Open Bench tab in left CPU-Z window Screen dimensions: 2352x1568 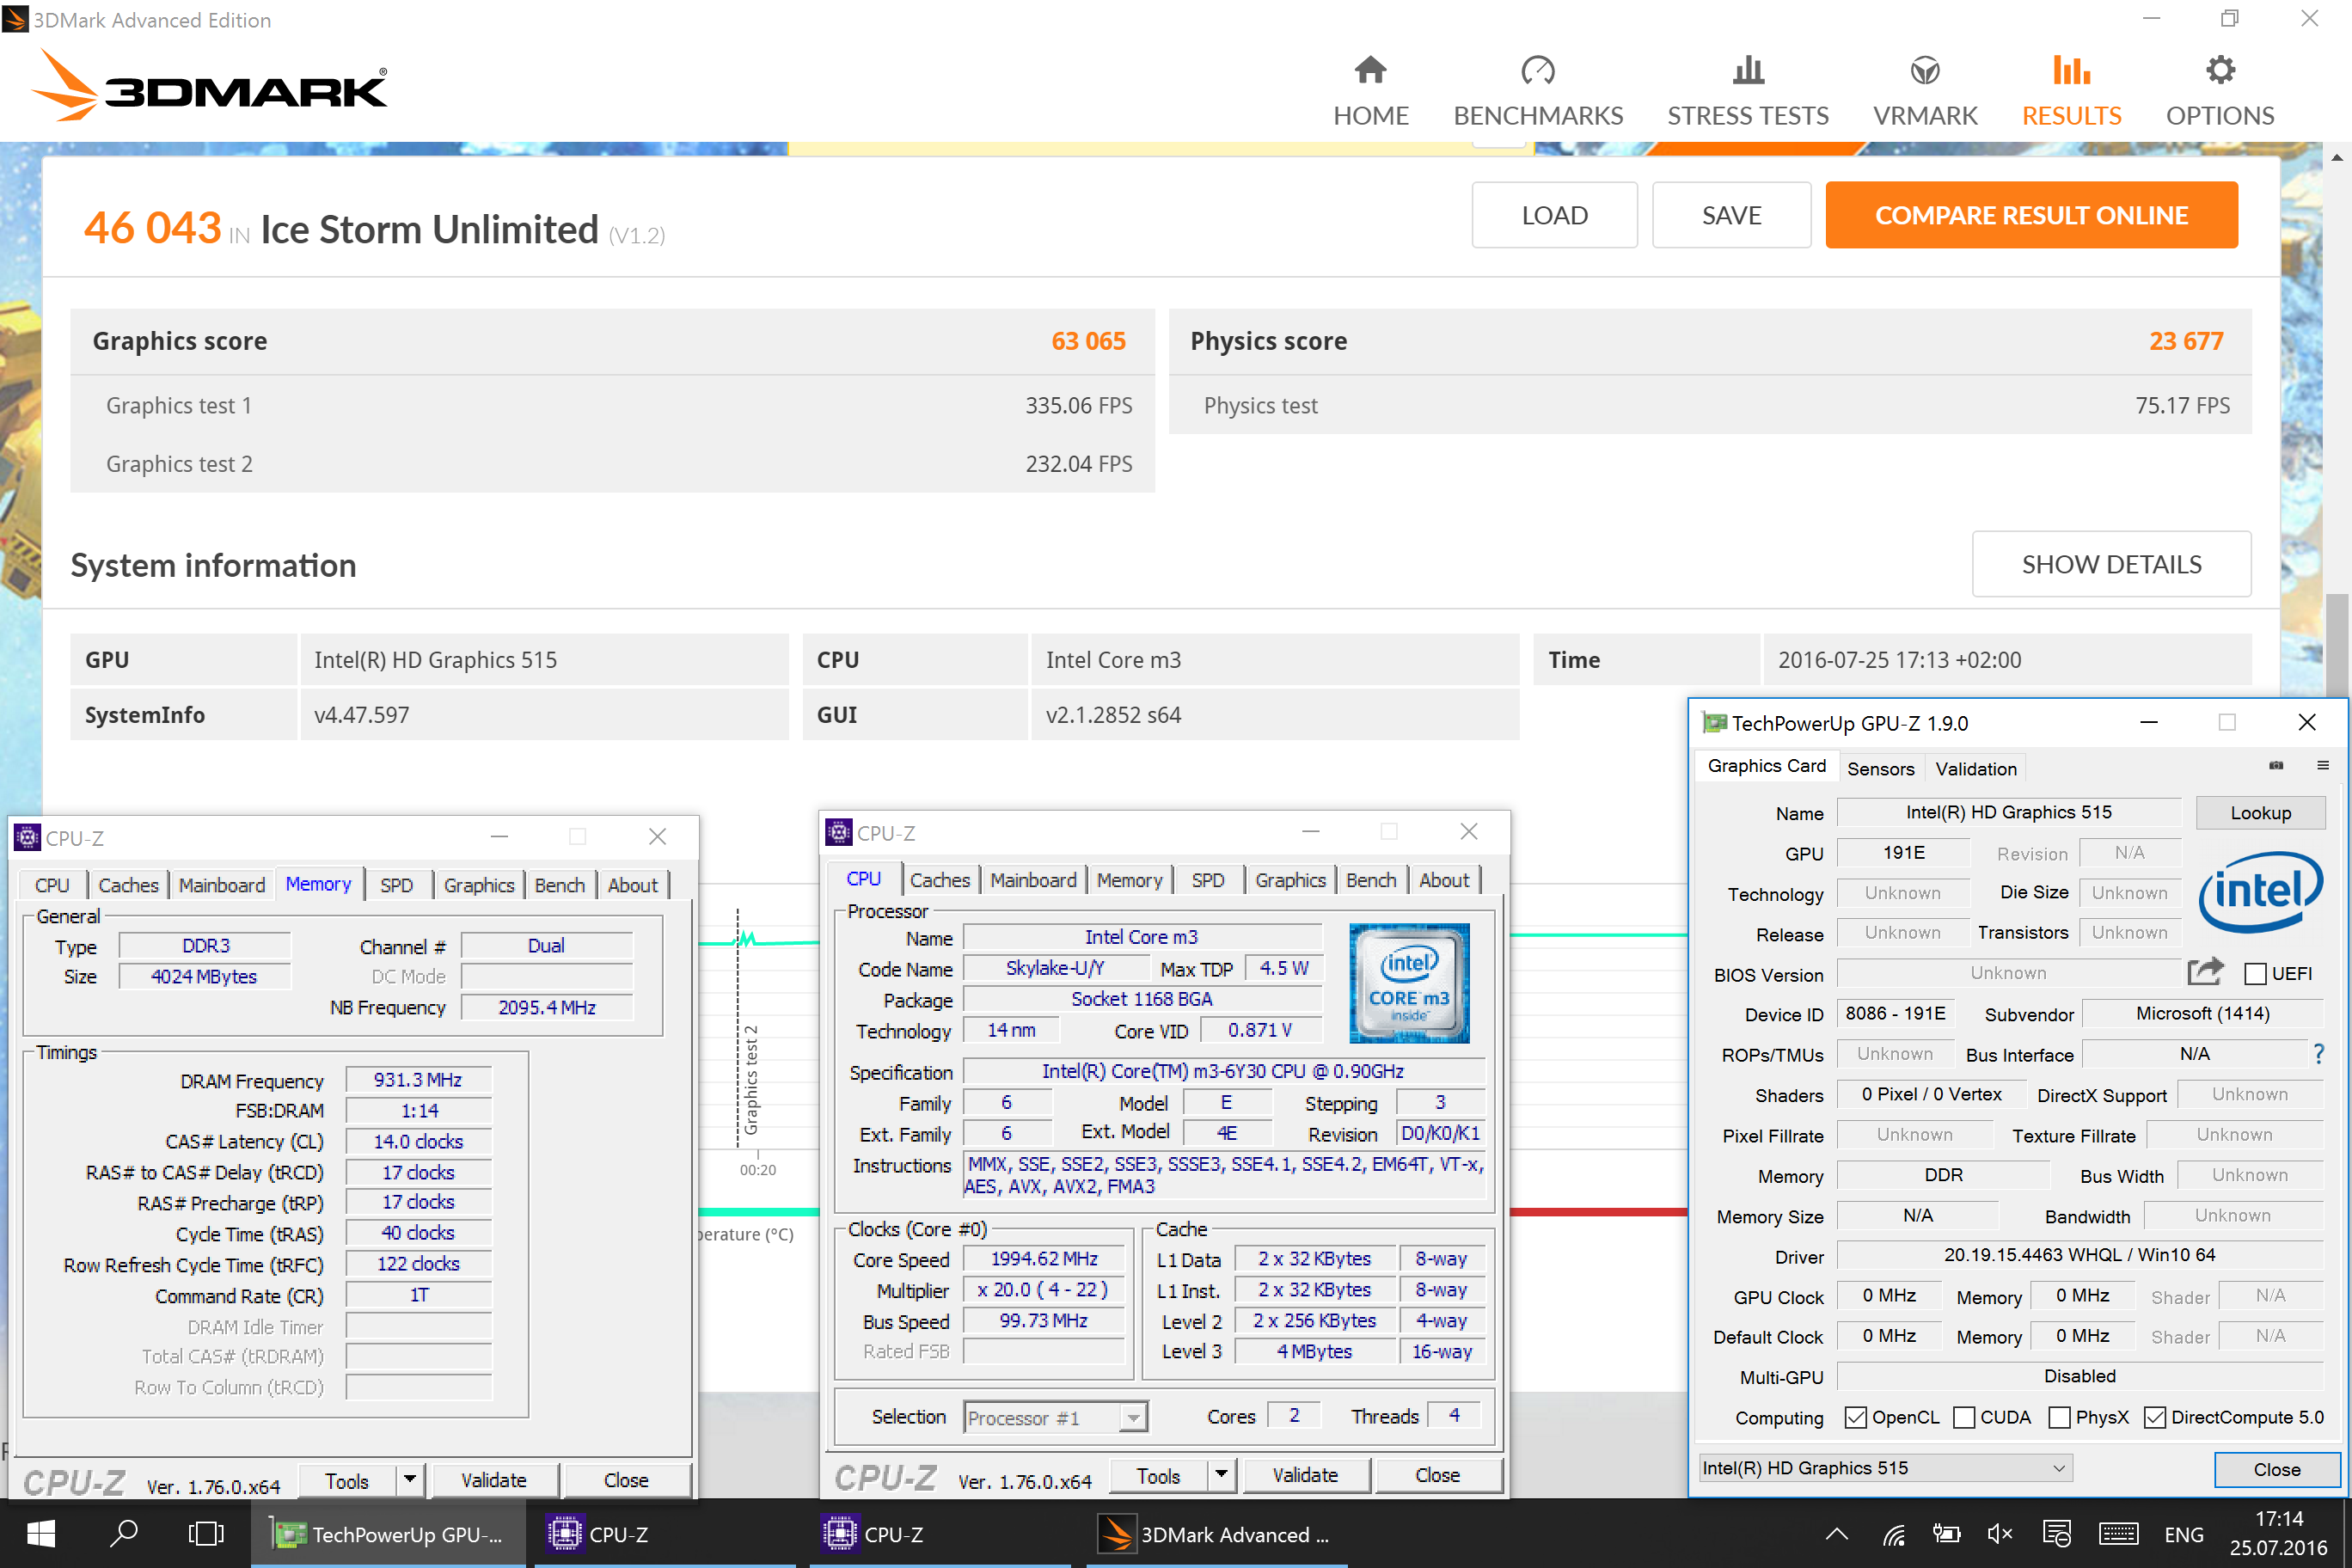pos(559,885)
